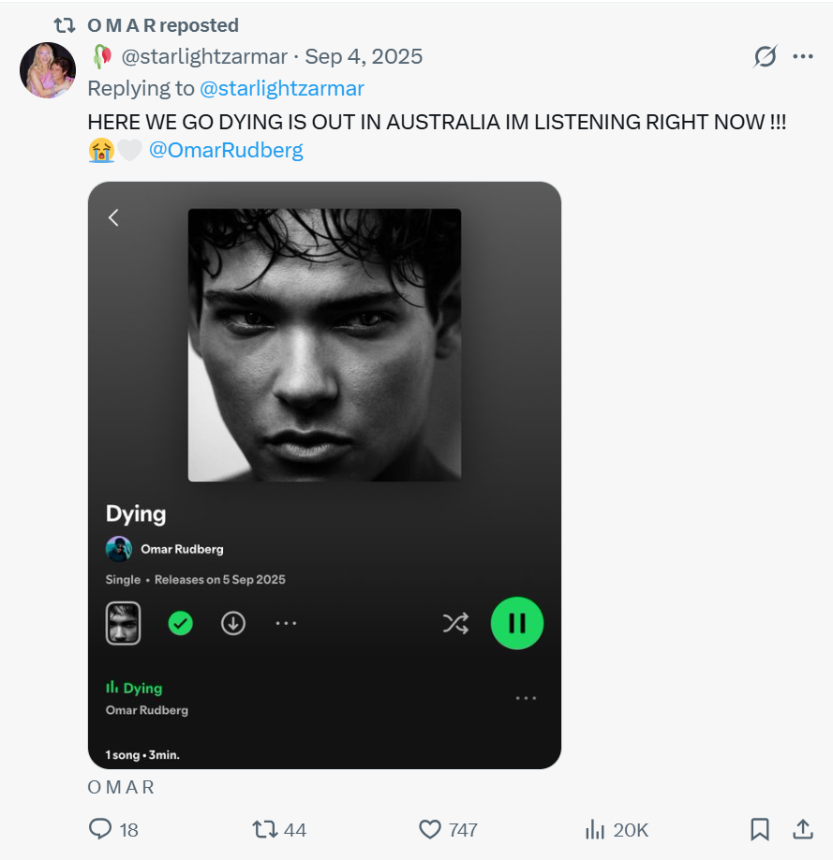
Task: Click the small album preview thumbnail
Action: click(123, 623)
